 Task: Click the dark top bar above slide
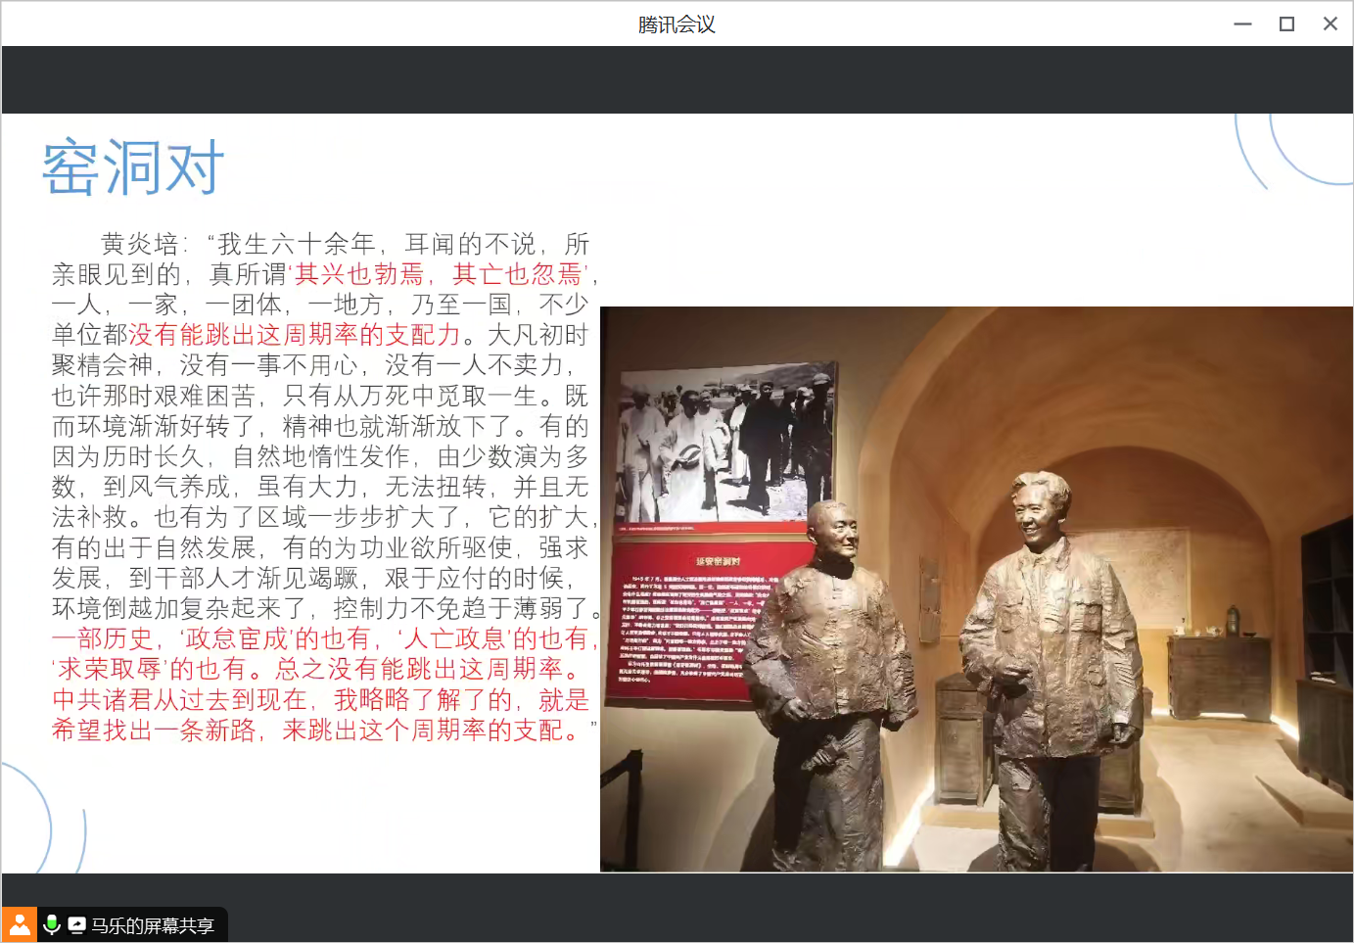click(677, 79)
